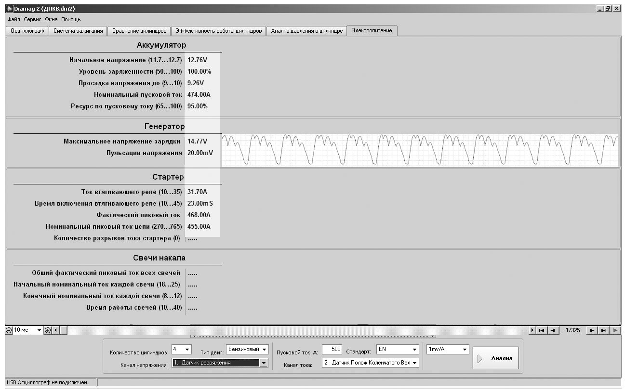The image size is (625, 391).
Task: Click the 23.00mS relay switch-on time
Action: [200, 204]
